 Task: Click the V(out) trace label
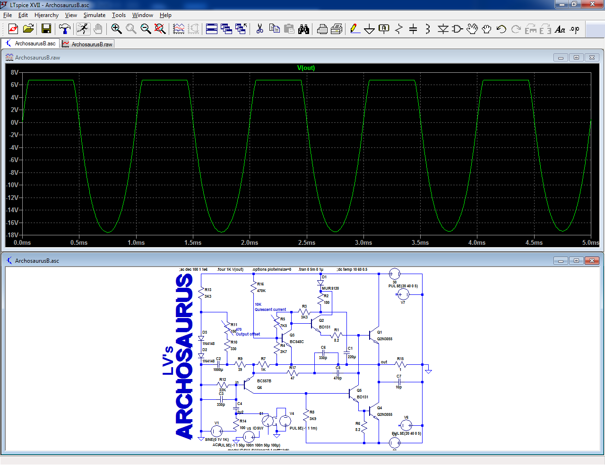click(306, 68)
